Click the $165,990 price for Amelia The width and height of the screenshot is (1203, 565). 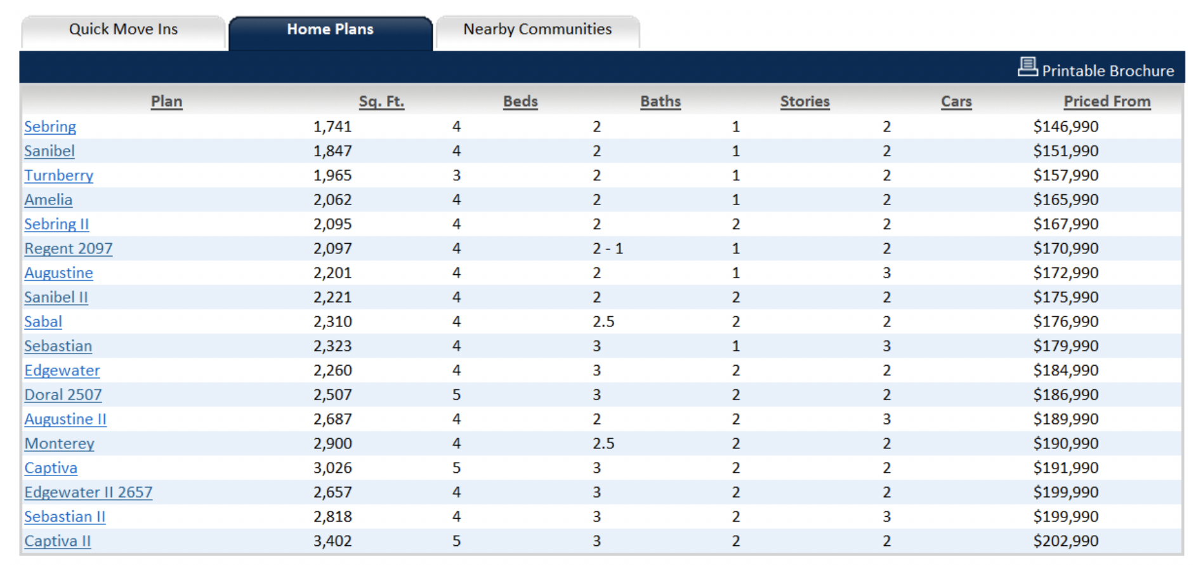[x=1066, y=200]
